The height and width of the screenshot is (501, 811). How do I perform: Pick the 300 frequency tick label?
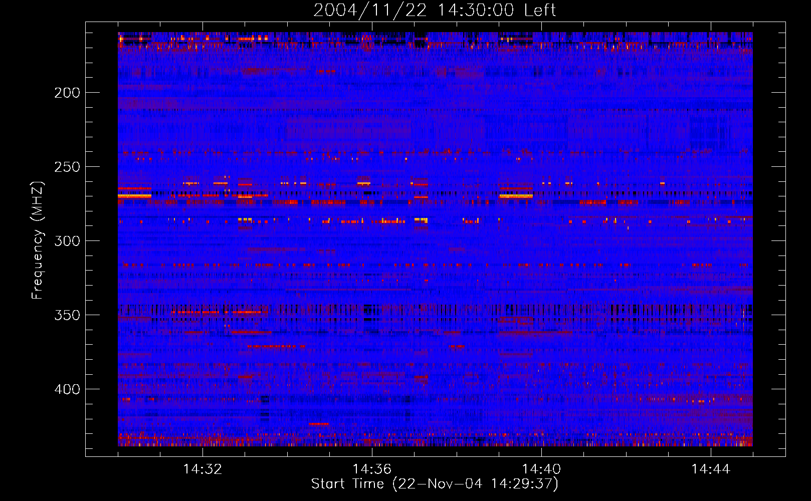click(67, 240)
